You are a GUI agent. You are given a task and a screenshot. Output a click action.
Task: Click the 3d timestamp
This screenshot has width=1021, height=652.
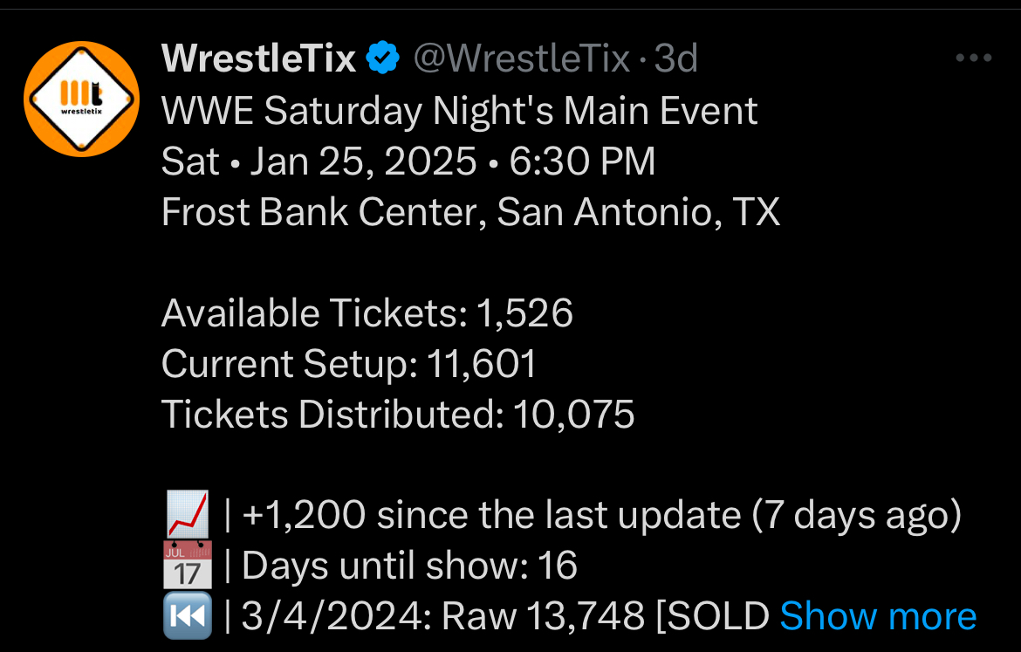[x=676, y=58]
